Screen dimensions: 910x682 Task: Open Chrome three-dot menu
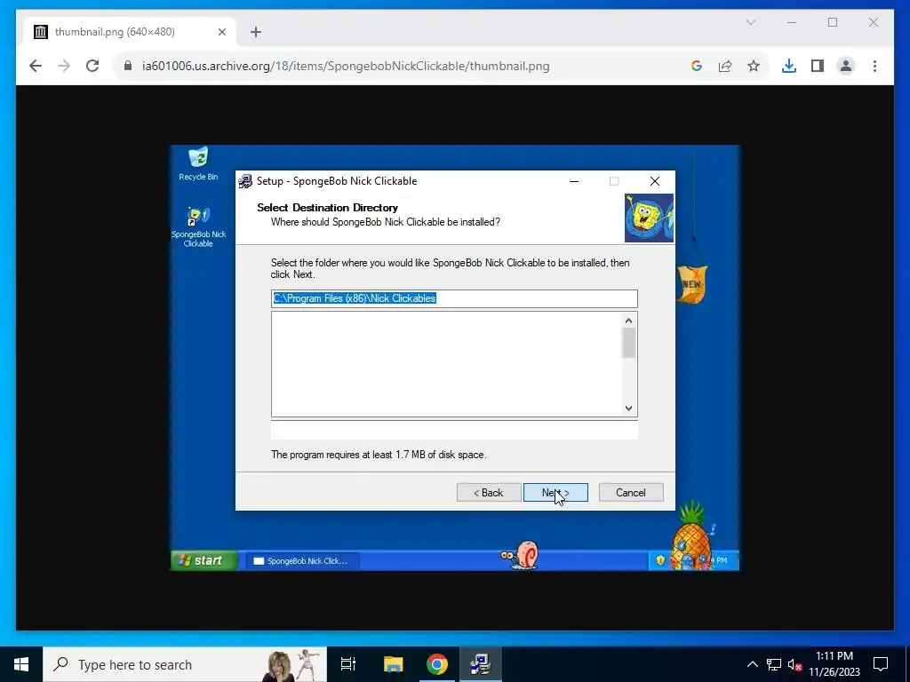point(874,66)
